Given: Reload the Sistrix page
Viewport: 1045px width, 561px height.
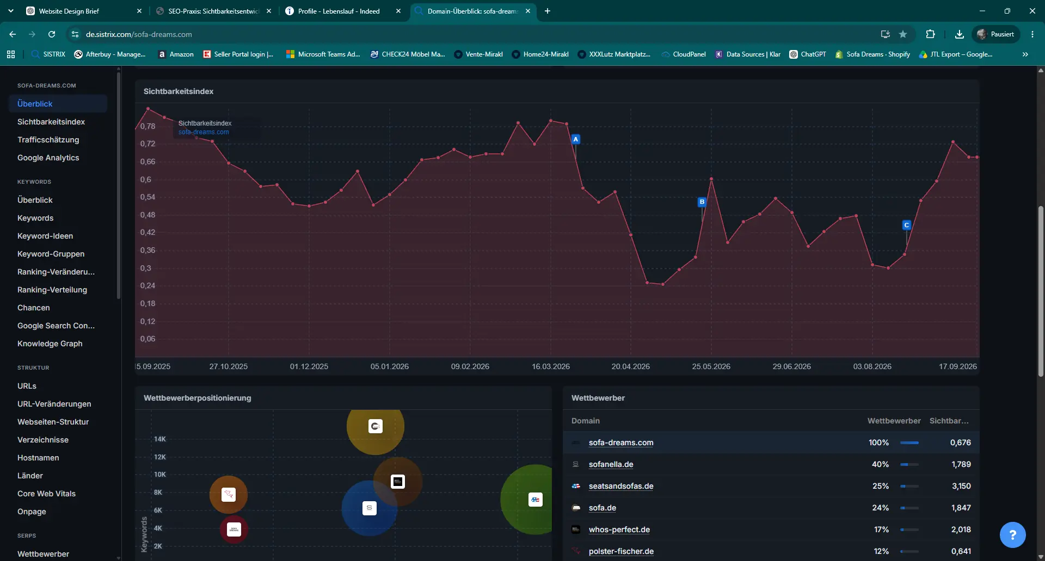Looking at the screenshot, I should 52,34.
